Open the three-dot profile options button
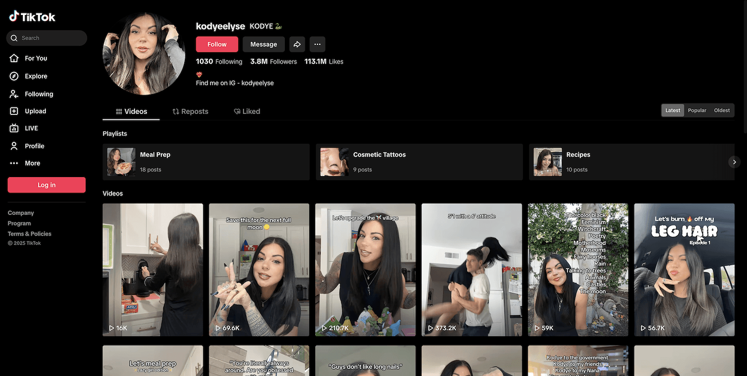The image size is (747, 376). (317, 44)
